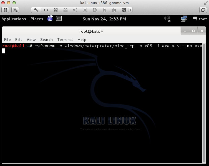Open the muted volume indicator

(x=167, y=19)
